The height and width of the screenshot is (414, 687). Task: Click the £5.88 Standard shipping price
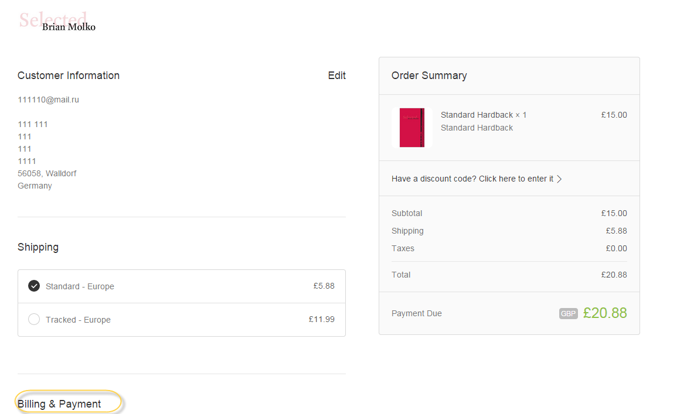pyautogui.click(x=324, y=286)
